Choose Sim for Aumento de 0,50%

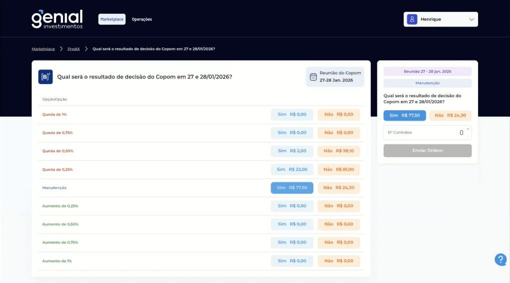(x=292, y=224)
